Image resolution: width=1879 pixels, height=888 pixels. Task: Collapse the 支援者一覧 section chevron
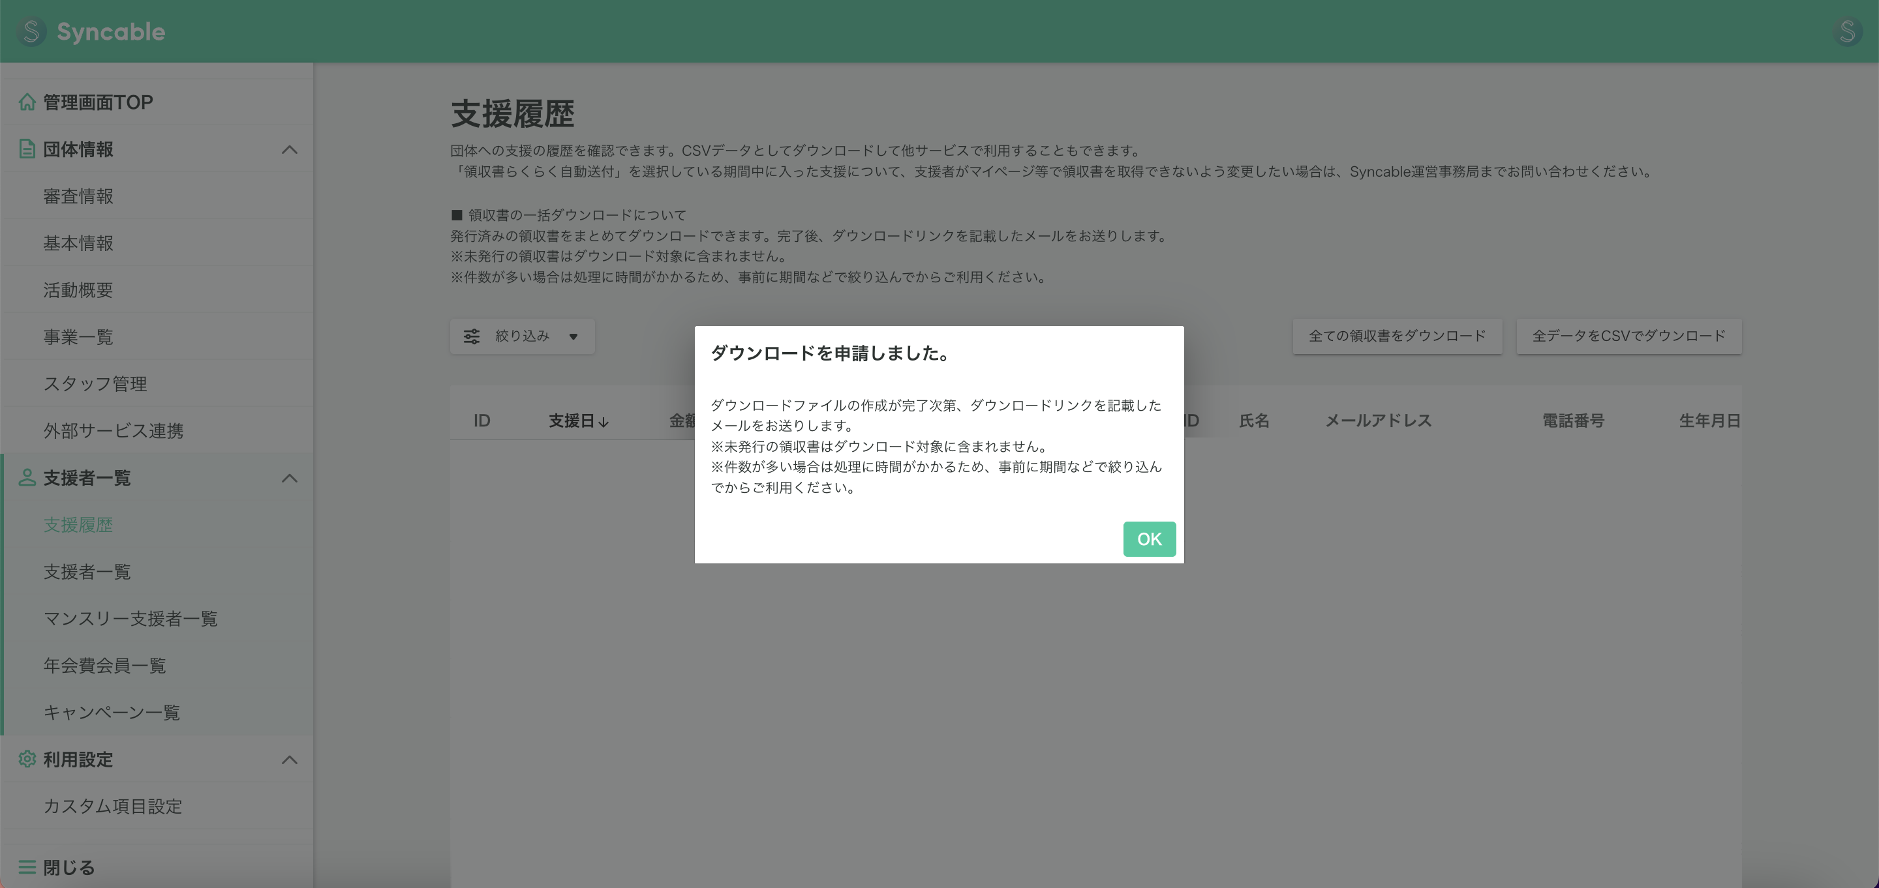290,479
